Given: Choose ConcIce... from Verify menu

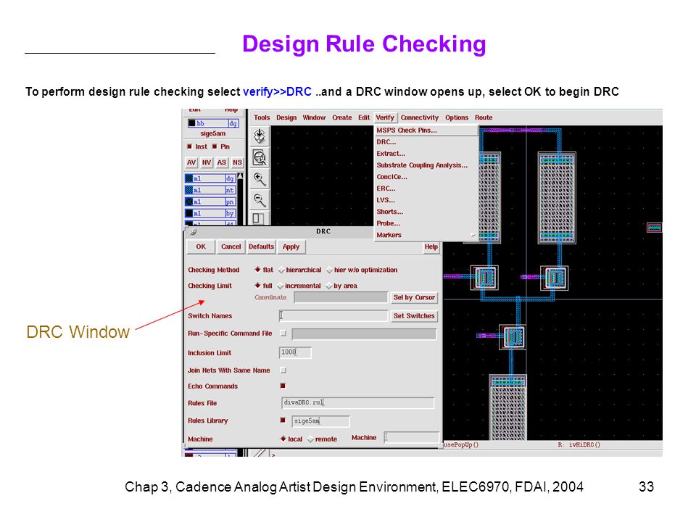Looking at the screenshot, I should [426, 177].
